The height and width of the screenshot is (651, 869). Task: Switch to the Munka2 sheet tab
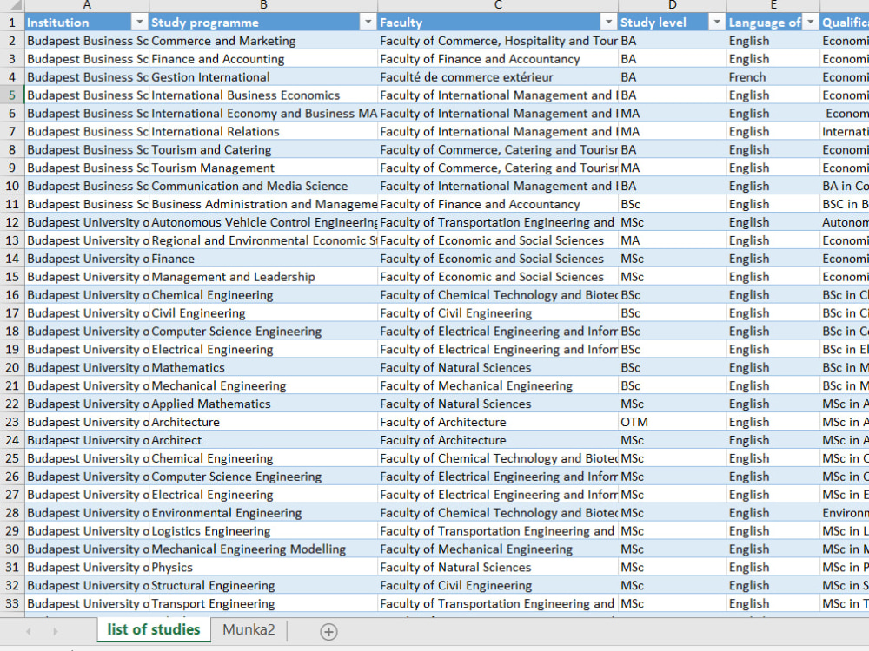[x=249, y=629]
